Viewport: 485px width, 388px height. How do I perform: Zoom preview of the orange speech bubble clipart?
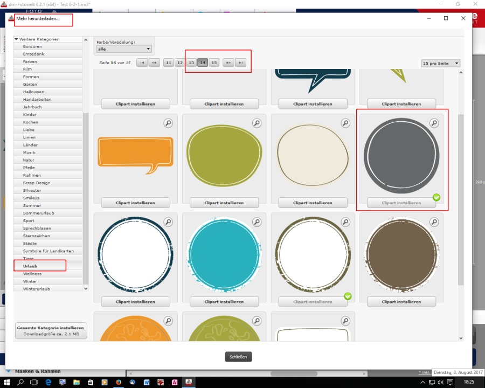(168, 123)
